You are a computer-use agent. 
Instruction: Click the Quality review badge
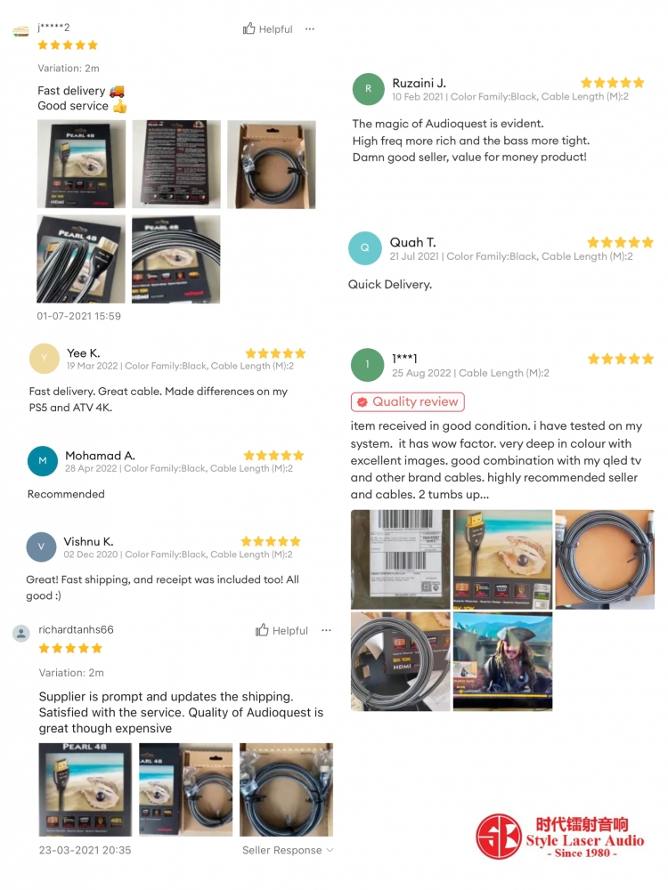[x=407, y=402]
